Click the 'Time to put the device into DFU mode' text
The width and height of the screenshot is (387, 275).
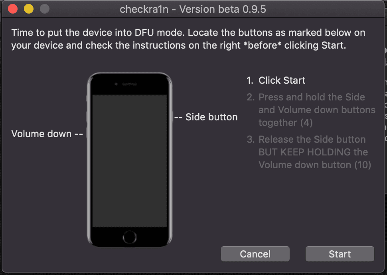(98, 33)
